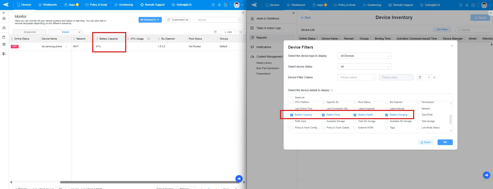Click the Back link in Device Inventory
This screenshot has height=189, width=493.
[306, 17]
